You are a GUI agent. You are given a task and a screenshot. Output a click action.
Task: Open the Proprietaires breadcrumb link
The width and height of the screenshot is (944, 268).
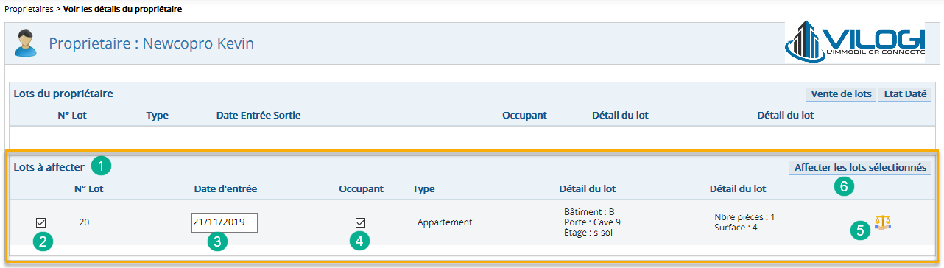29,9
